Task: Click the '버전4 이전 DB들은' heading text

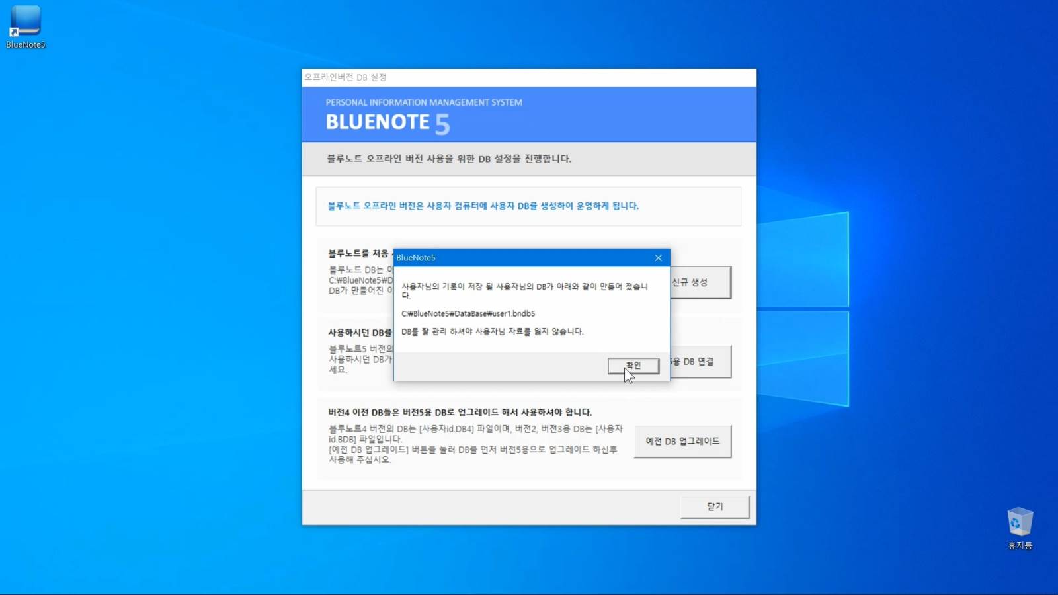Action: [x=460, y=412]
